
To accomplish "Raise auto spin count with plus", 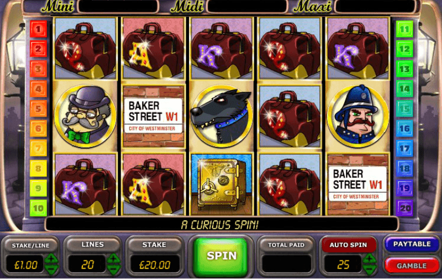I will tap(369, 259).
